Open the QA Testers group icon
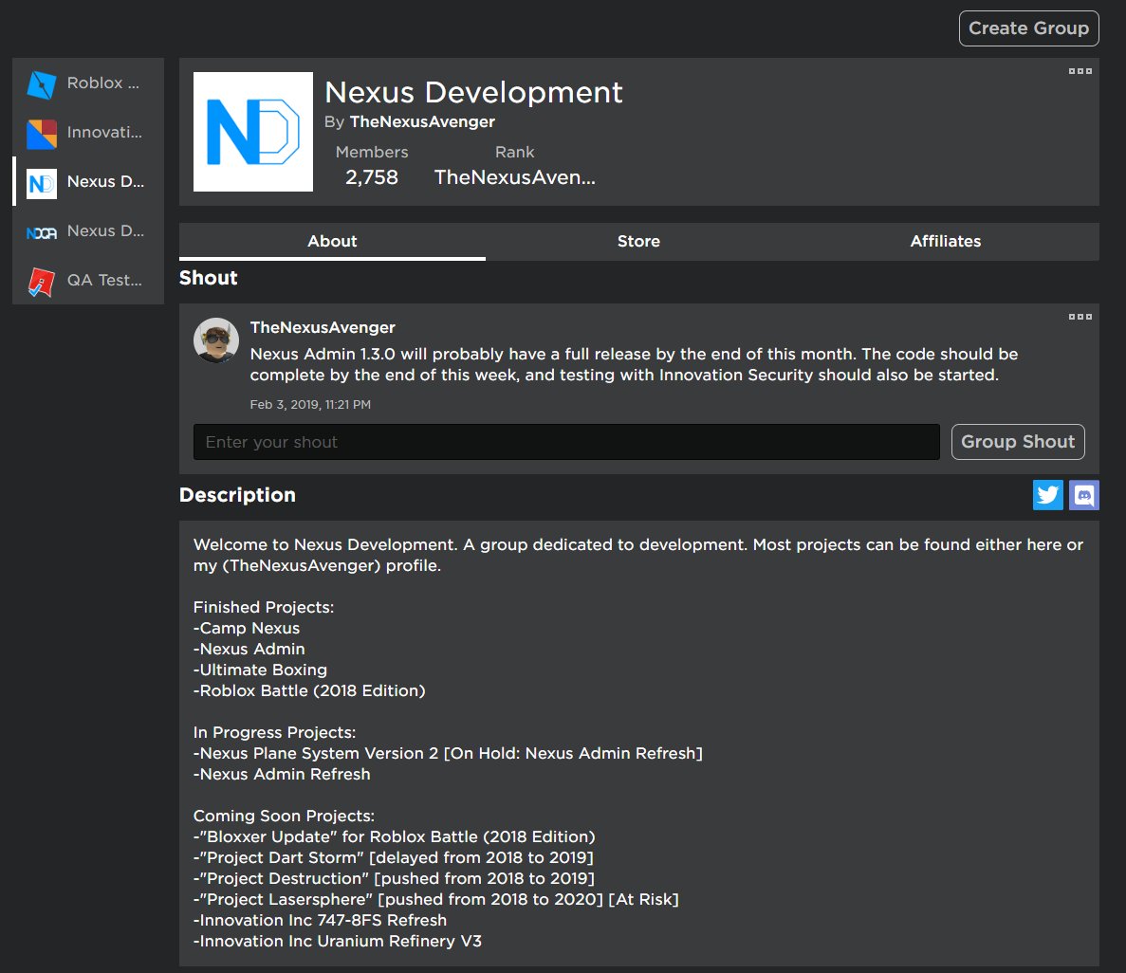Screen dimensions: 1126x973 click(x=41, y=282)
